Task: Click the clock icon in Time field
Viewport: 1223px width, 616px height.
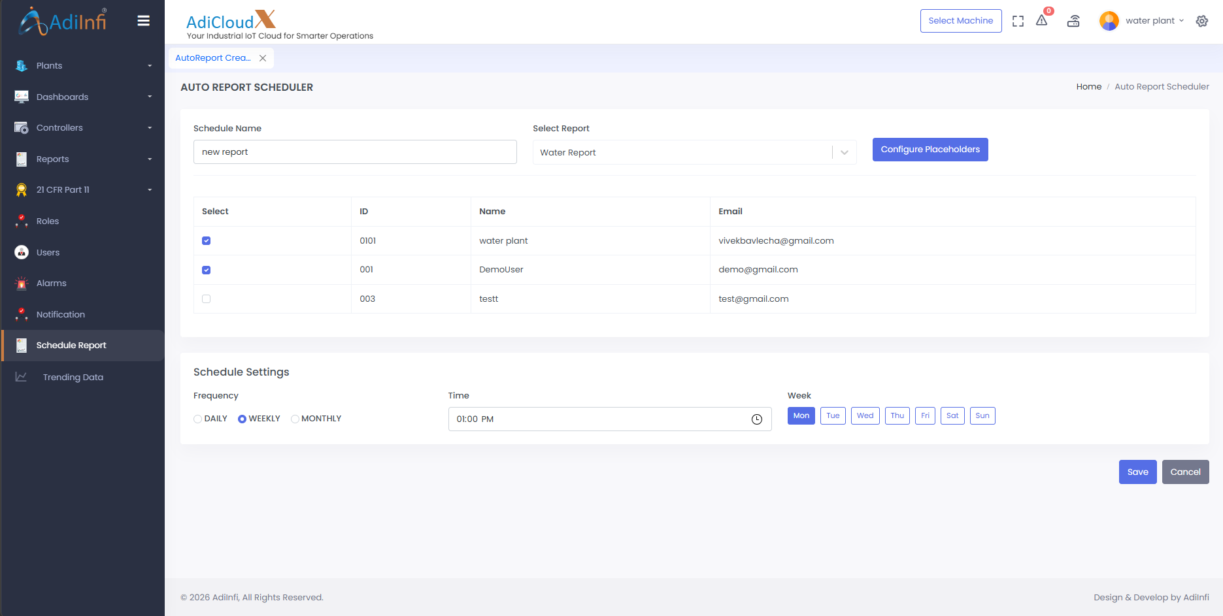Action: (x=756, y=419)
